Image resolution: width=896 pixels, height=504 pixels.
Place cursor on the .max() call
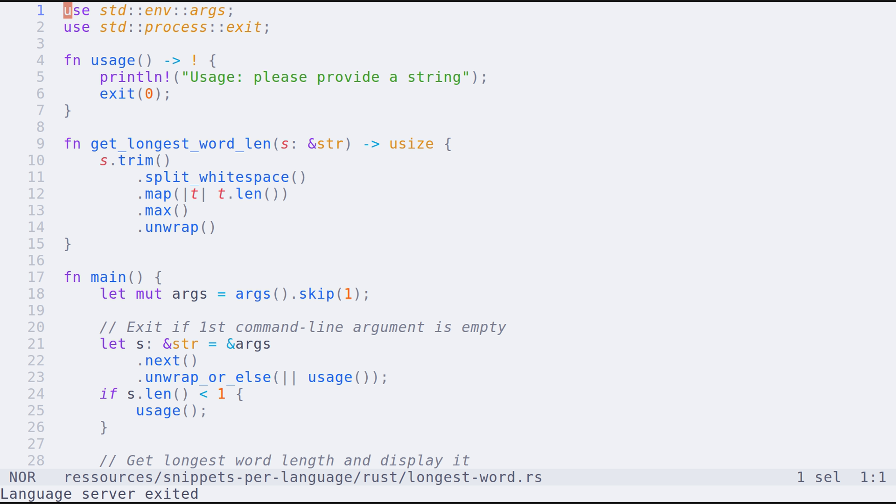tap(158, 210)
